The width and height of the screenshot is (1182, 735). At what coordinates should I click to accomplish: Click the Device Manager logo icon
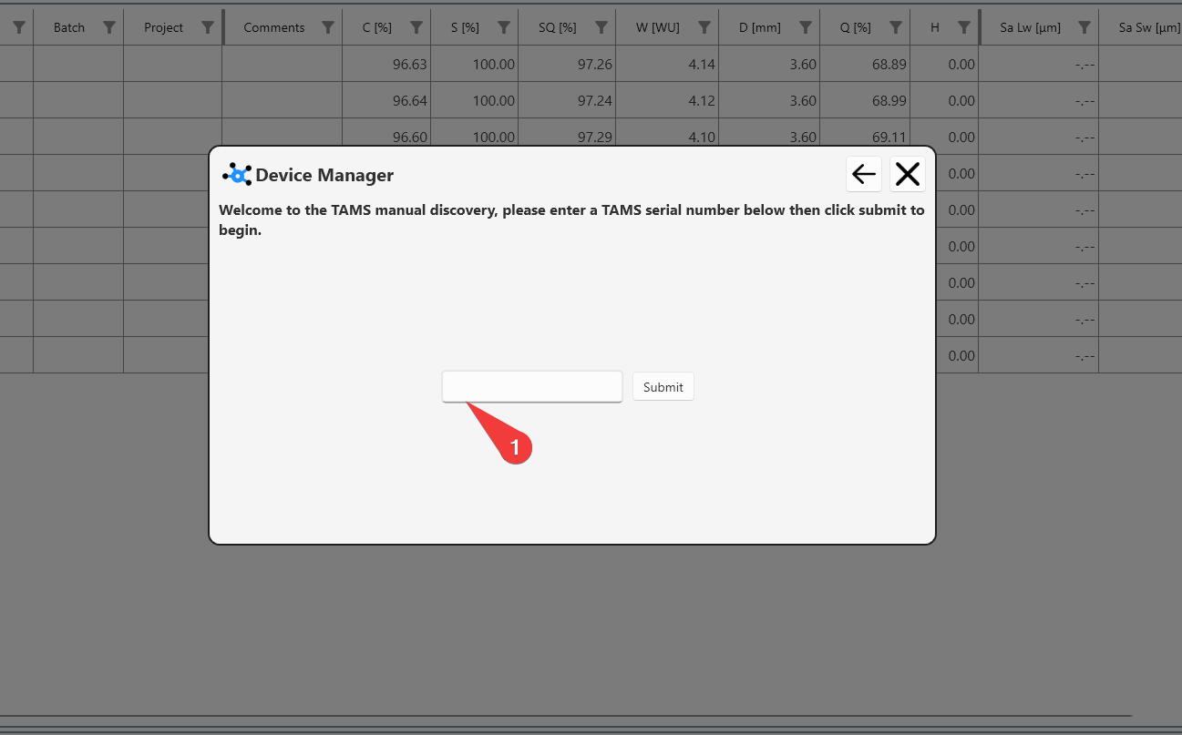(x=237, y=175)
